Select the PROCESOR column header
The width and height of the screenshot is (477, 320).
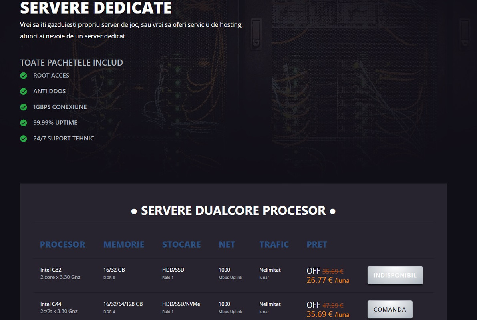coord(62,245)
